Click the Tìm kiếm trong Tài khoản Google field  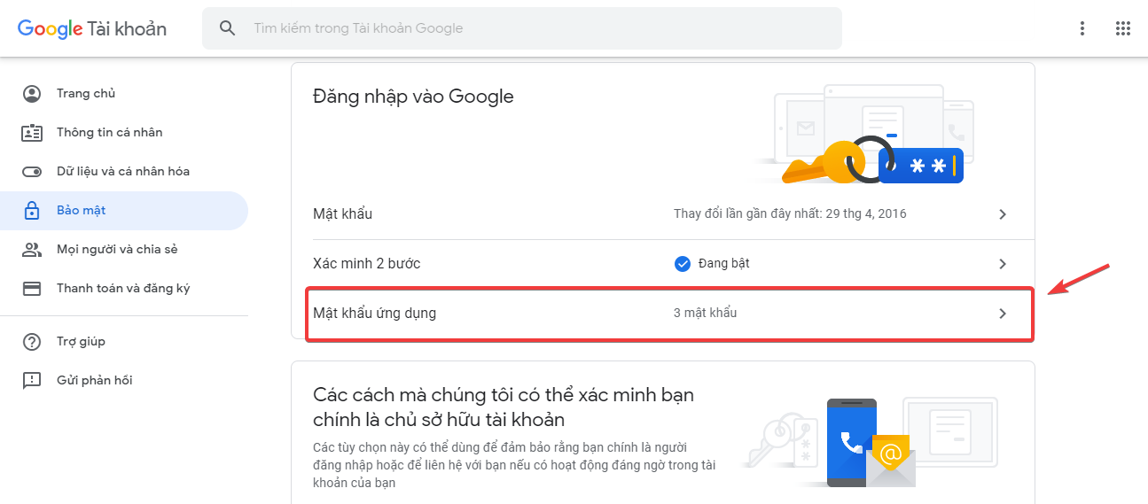[532, 28]
